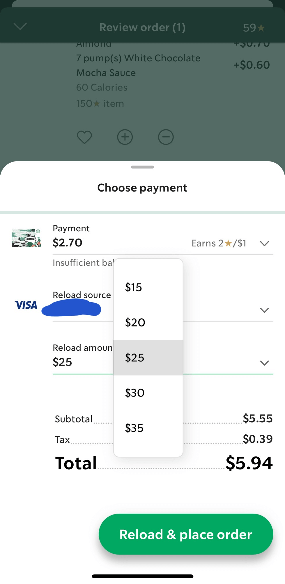
Task: Tap the $2.70 payment balance text
Action: click(67, 242)
